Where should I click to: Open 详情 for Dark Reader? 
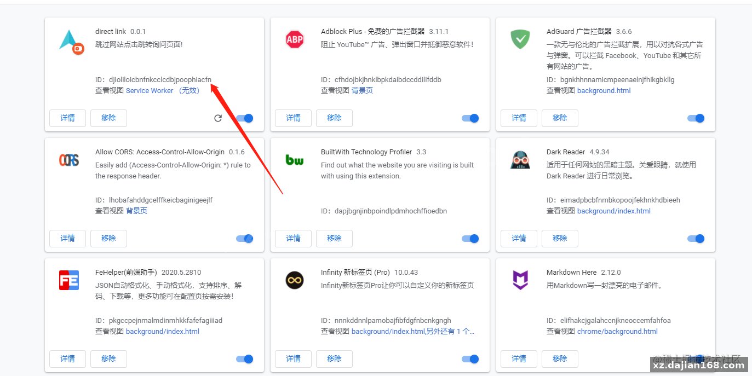click(x=519, y=239)
